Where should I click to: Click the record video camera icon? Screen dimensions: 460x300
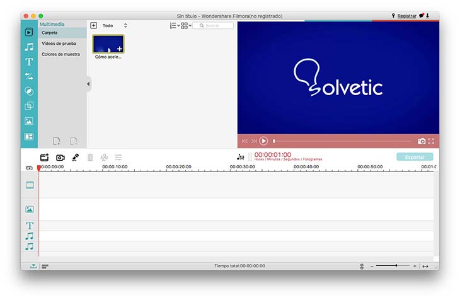coord(60,158)
